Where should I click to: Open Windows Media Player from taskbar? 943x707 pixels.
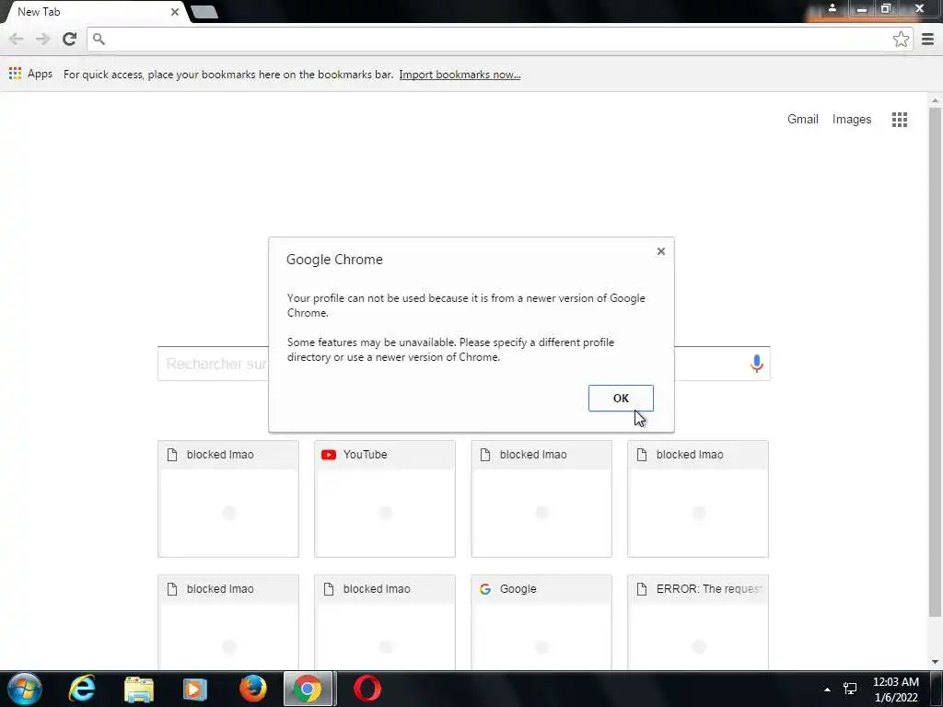coord(194,689)
